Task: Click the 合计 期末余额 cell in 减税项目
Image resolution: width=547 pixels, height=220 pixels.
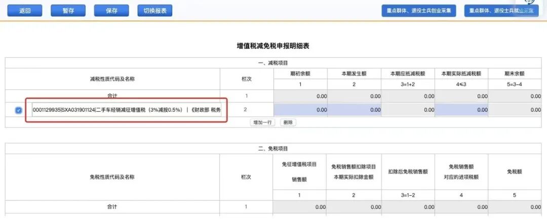Action: click(515, 97)
